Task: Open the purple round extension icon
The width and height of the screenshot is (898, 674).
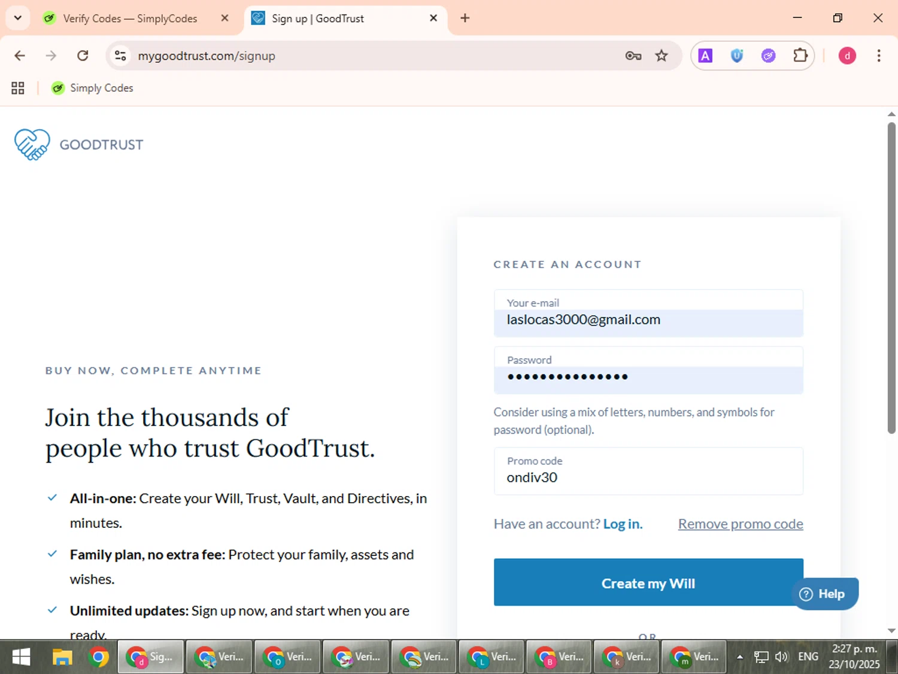Action: pos(768,56)
